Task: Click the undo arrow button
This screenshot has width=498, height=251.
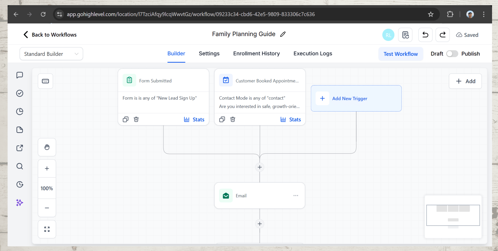Action: tap(425, 35)
